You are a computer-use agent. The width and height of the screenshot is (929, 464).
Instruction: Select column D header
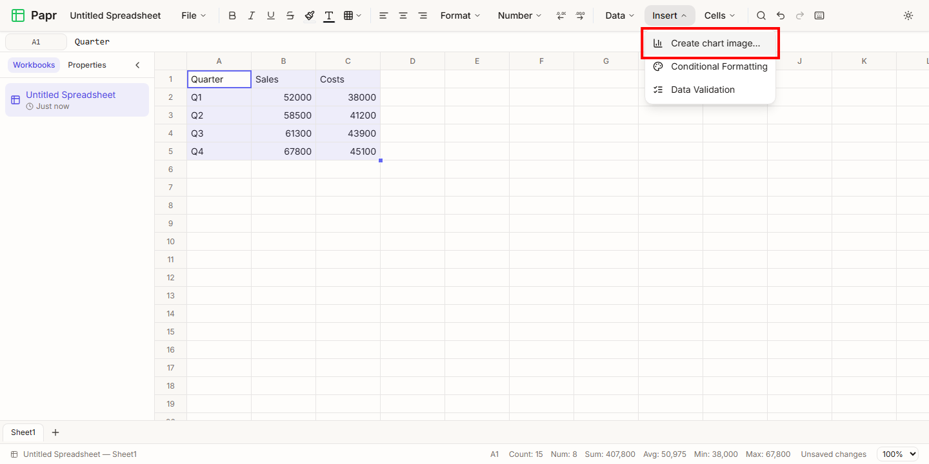(x=413, y=61)
